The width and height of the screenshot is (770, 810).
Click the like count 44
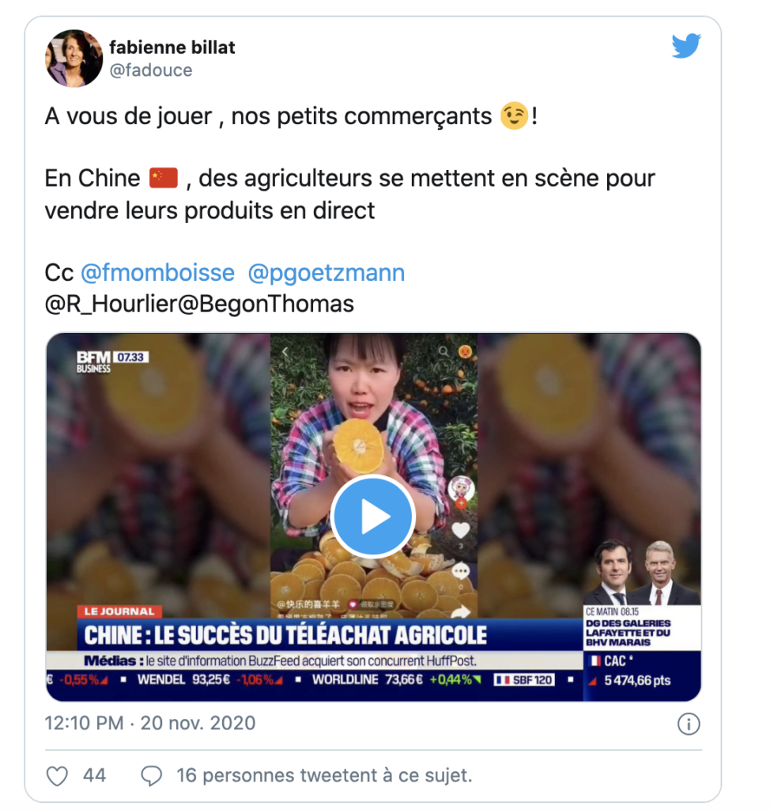pyautogui.click(x=94, y=775)
